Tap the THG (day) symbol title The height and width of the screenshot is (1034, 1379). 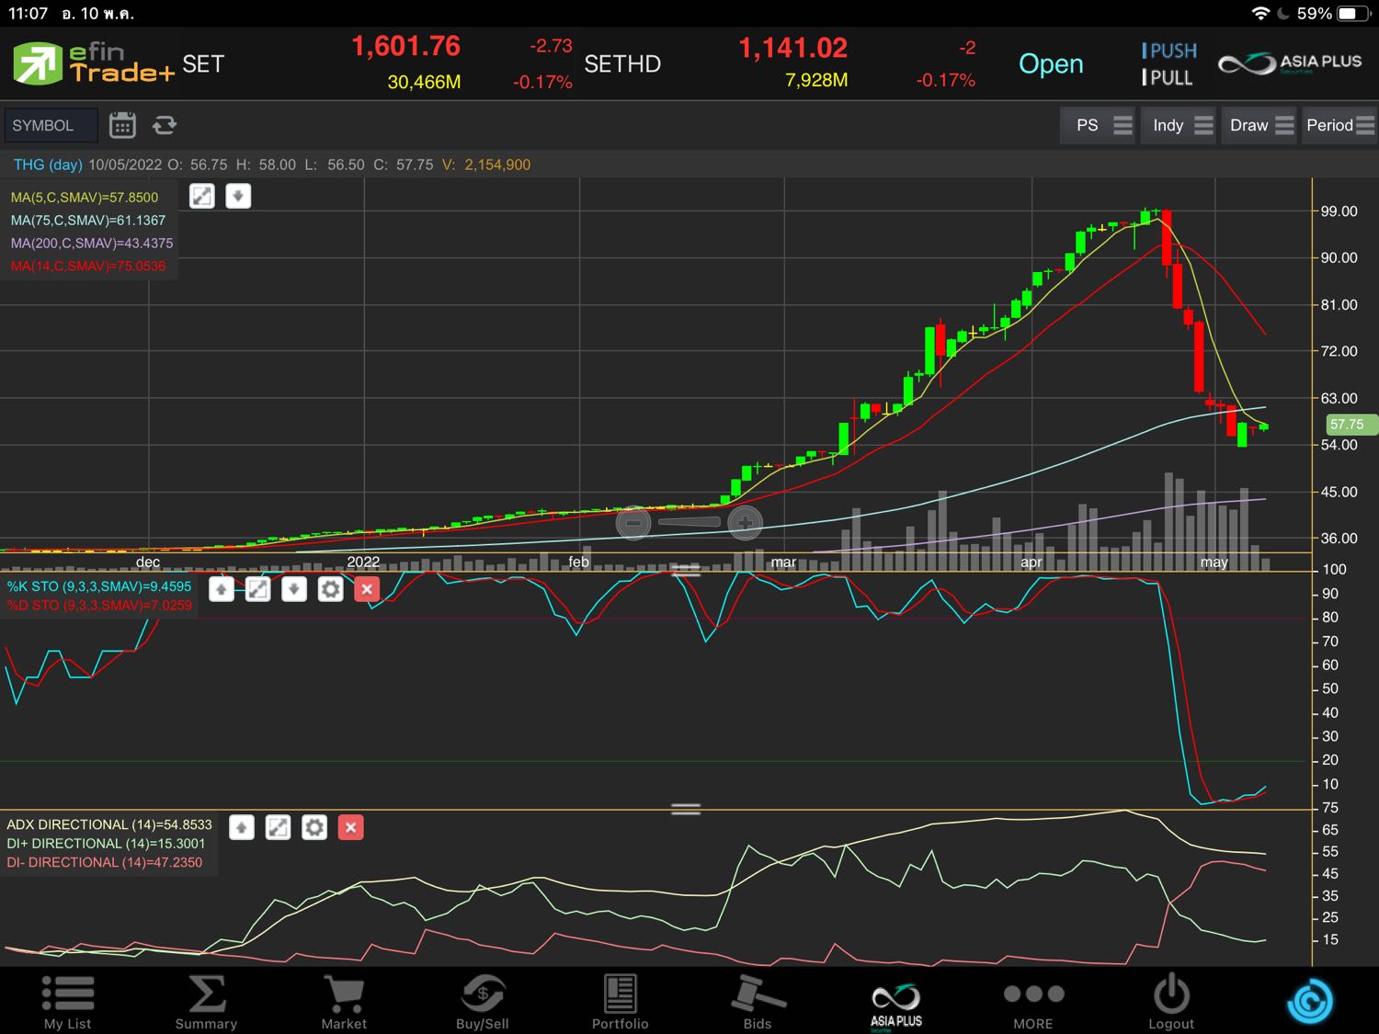click(48, 165)
